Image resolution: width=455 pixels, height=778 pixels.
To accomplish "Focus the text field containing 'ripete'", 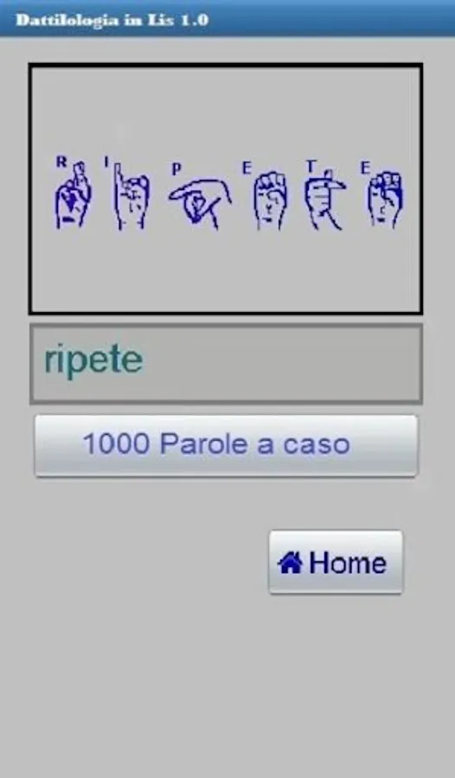I will tap(226, 364).
